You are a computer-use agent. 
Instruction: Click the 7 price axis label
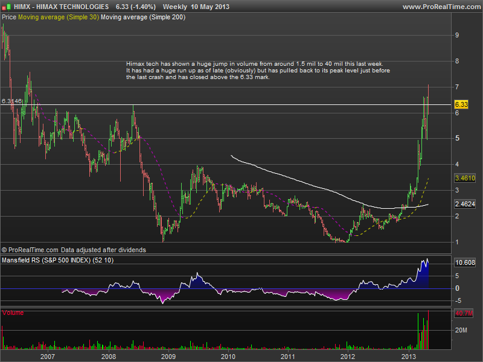tap(457, 87)
